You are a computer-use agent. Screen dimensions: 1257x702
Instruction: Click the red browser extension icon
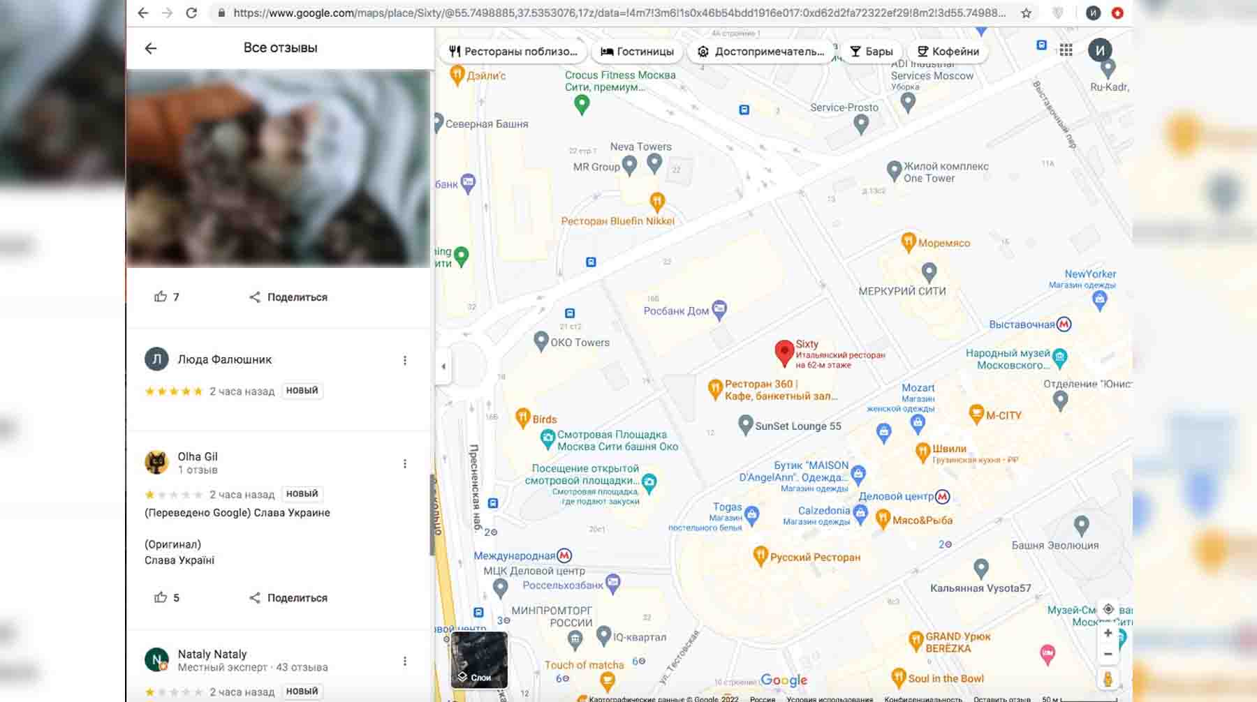pos(1117,13)
